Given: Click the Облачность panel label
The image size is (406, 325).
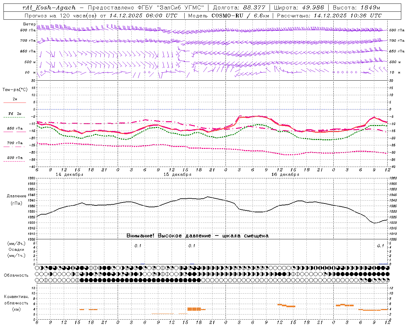Looking at the screenshot, I should click(16, 275).
